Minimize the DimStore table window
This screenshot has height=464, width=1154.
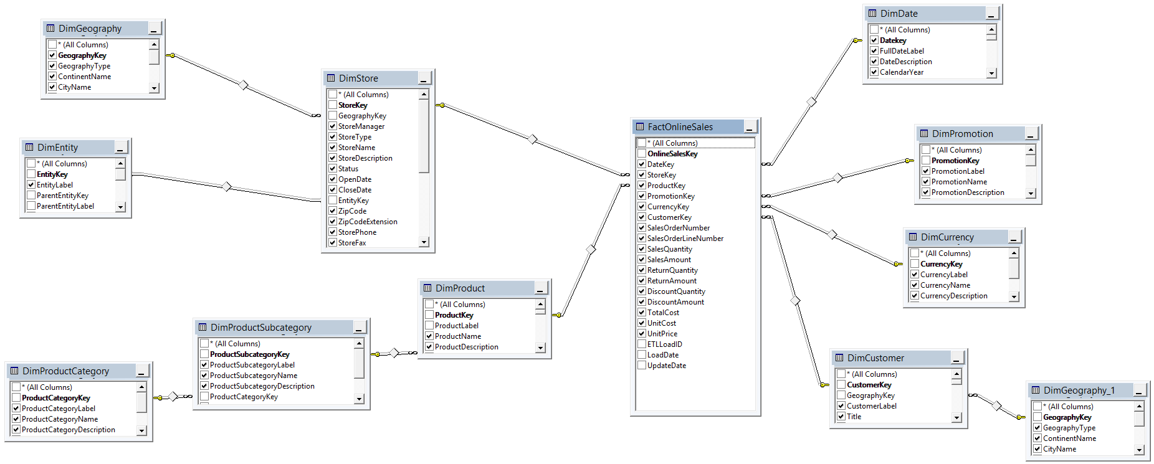pyautogui.click(x=424, y=78)
